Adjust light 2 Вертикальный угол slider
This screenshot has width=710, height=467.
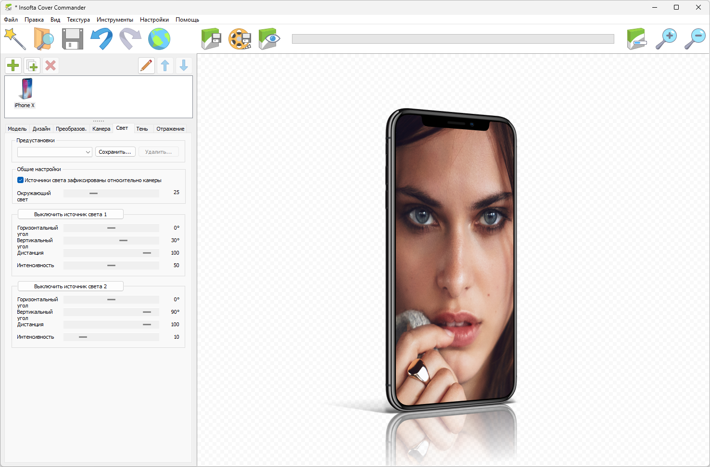tap(111, 312)
